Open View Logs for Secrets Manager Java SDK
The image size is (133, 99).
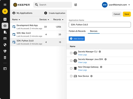coord(82,62)
